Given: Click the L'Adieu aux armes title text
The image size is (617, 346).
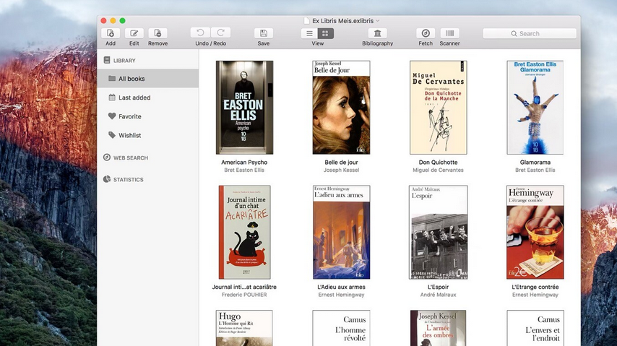Looking at the screenshot, I should click(x=341, y=287).
